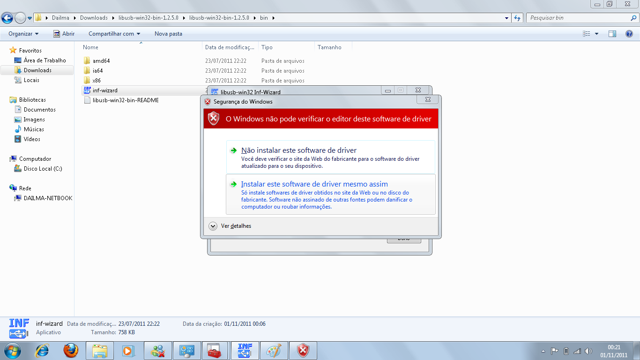The height and width of the screenshot is (360, 640).
Task: Open Área de Trabalho in favorites
Action: [x=45, y=60]
